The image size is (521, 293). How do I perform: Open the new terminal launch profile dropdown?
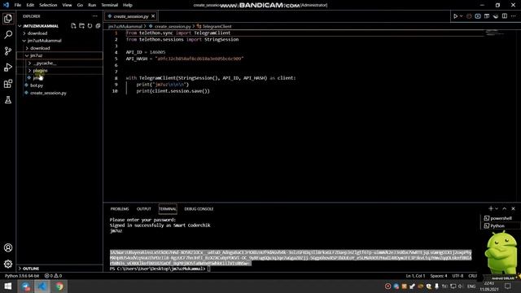click(x=497, y=208)
